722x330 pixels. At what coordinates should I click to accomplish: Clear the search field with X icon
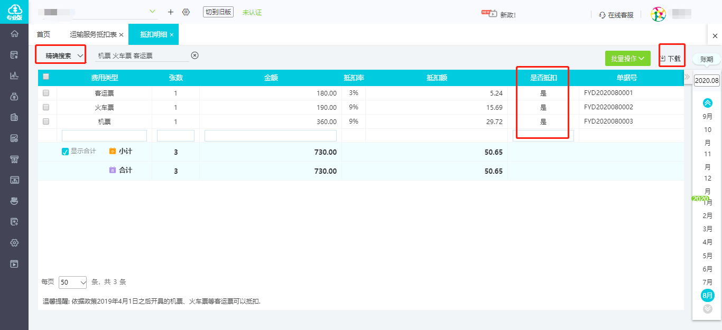coord(195,55)
